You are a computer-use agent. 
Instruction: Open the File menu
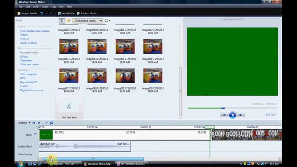click(20, 7)
